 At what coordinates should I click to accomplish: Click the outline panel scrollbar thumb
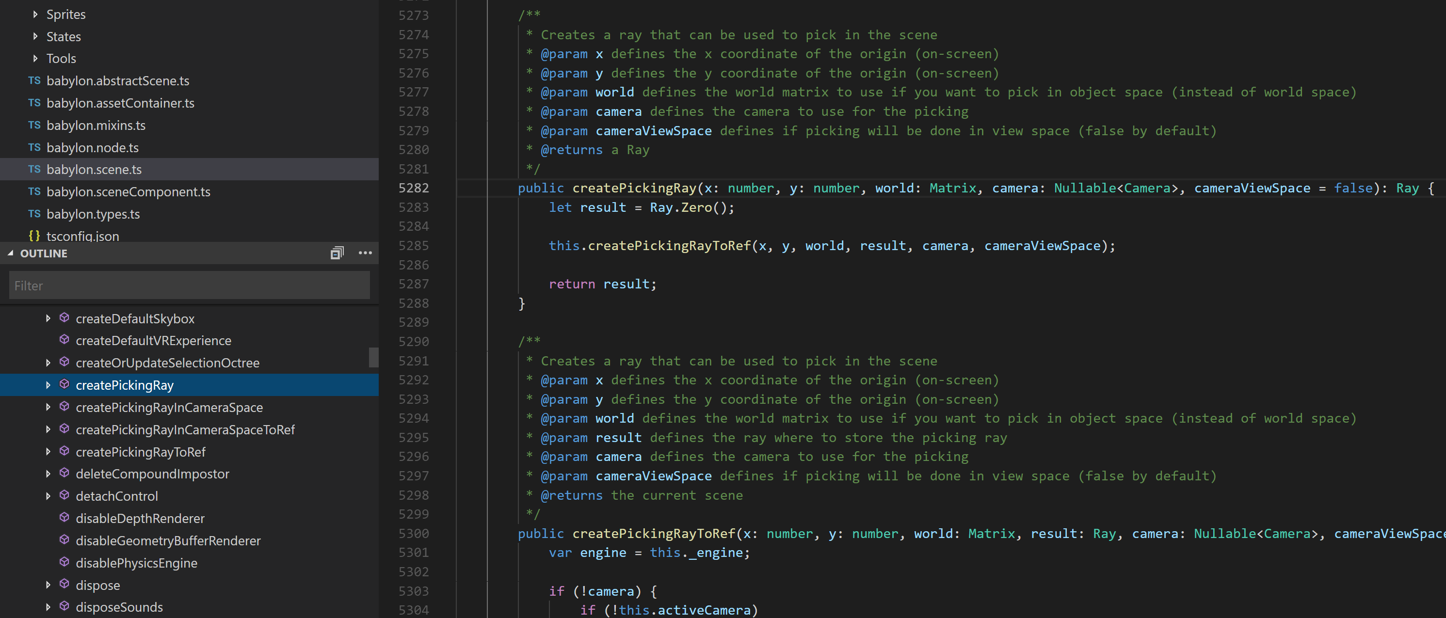point(373,357)
